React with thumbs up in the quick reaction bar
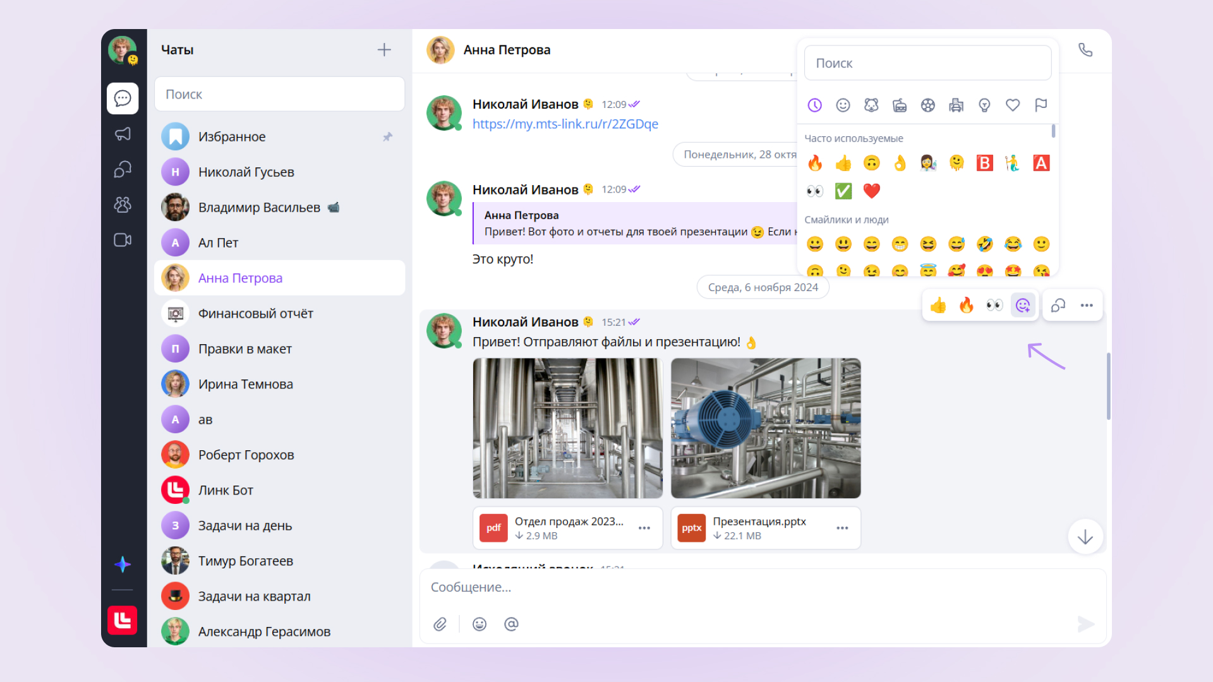Viewport: 1213px width, 682px height. [x=938, y=306]
